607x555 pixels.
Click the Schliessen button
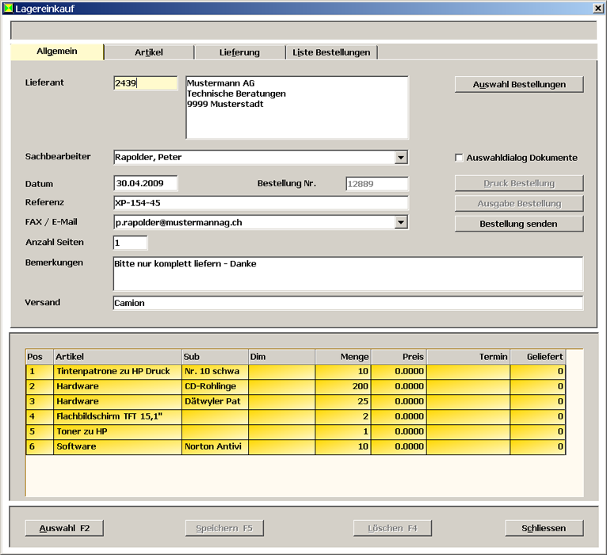(x=544, y=528)
